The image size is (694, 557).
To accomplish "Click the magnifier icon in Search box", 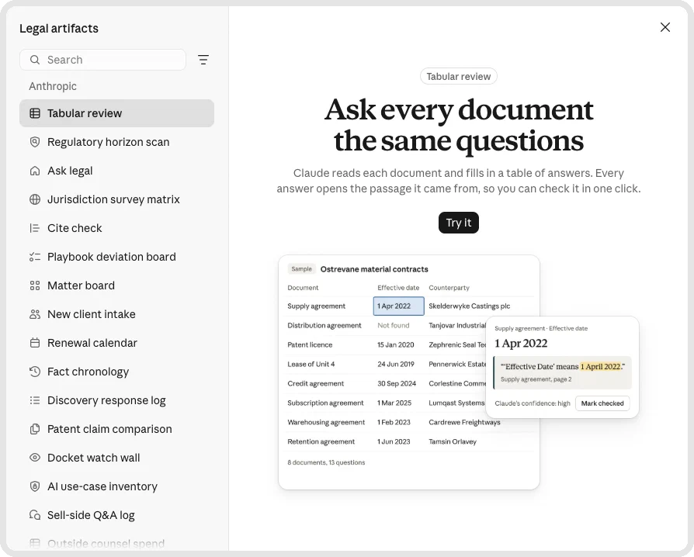I will point(34,60).
